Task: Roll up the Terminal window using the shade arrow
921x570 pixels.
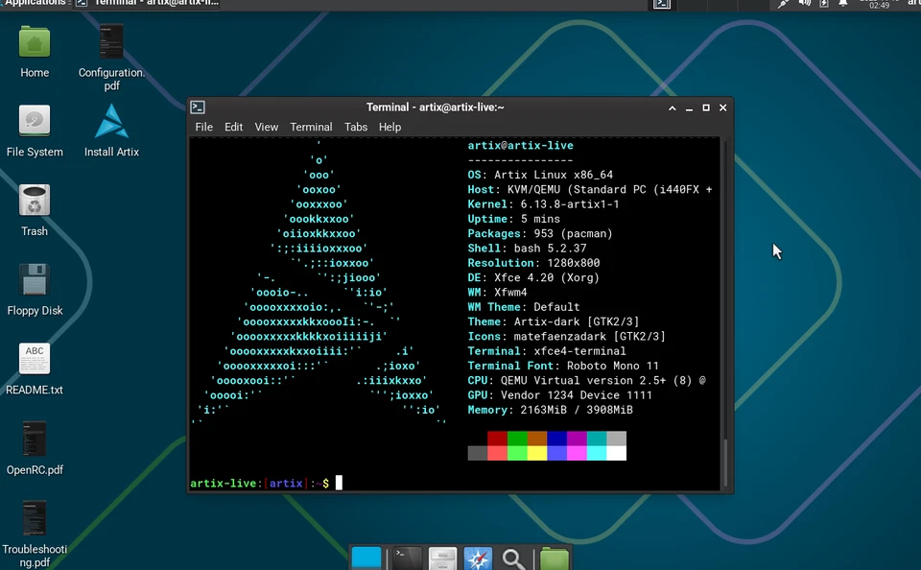Action: tap(672, 107)
